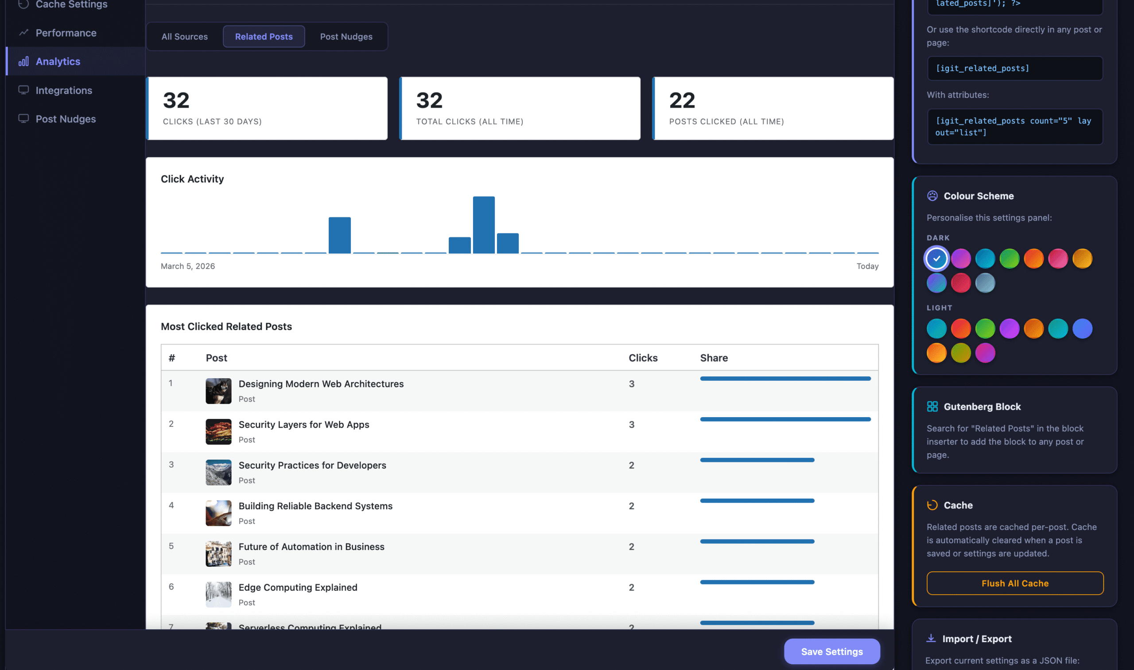This screenshot has width=1134, height=670.
Task: Select the crimson red dark swatch in second row
Action: click(x=961, y=283)
